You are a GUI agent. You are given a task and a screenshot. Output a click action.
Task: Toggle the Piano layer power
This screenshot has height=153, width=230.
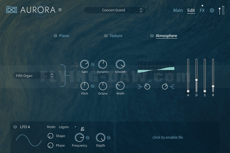(x=55, y=35)
